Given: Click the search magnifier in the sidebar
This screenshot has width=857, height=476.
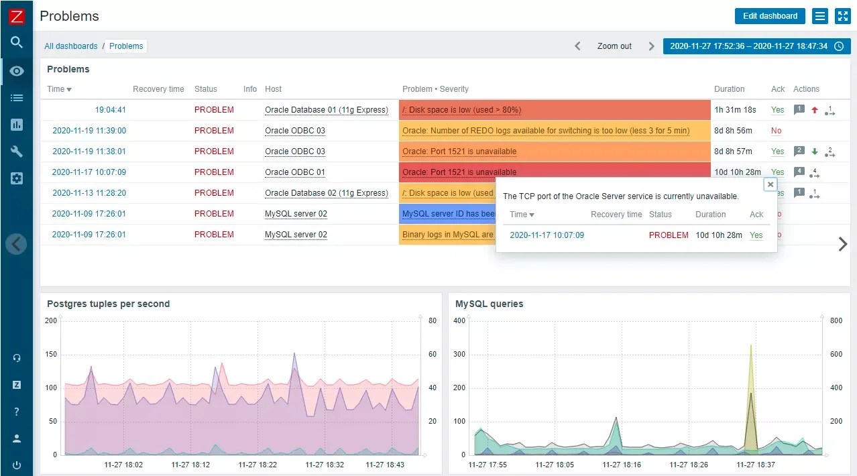Looking at the screenshot, I should pyautogui.click(x=16, y=43).
